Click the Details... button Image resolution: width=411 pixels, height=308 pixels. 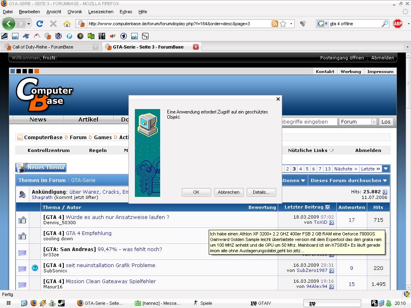[x=261, y=192]
